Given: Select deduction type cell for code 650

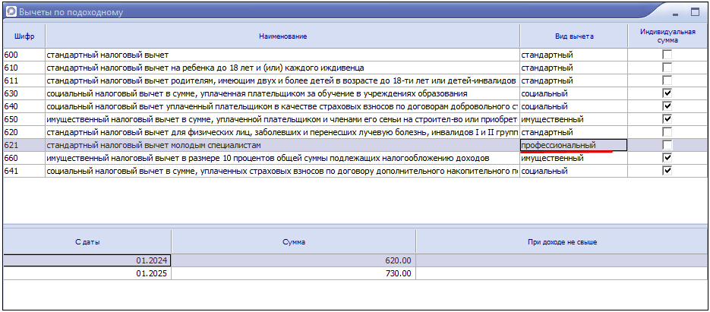Looking at the screenshot, I should click(x=573, y=119).
